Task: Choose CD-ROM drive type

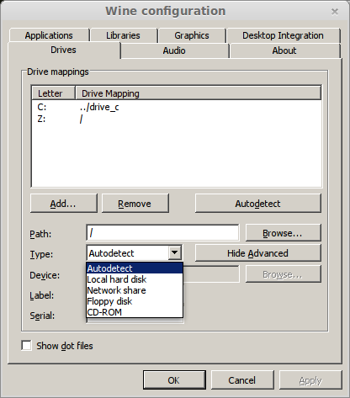Action: (x=135, y=312)
